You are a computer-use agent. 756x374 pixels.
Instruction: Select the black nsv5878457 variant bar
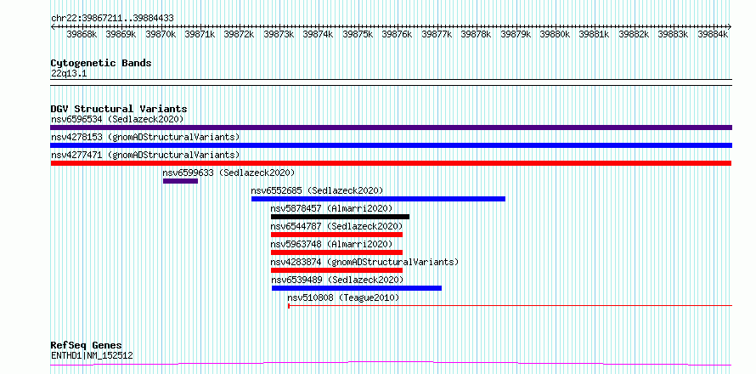point(340,217)
